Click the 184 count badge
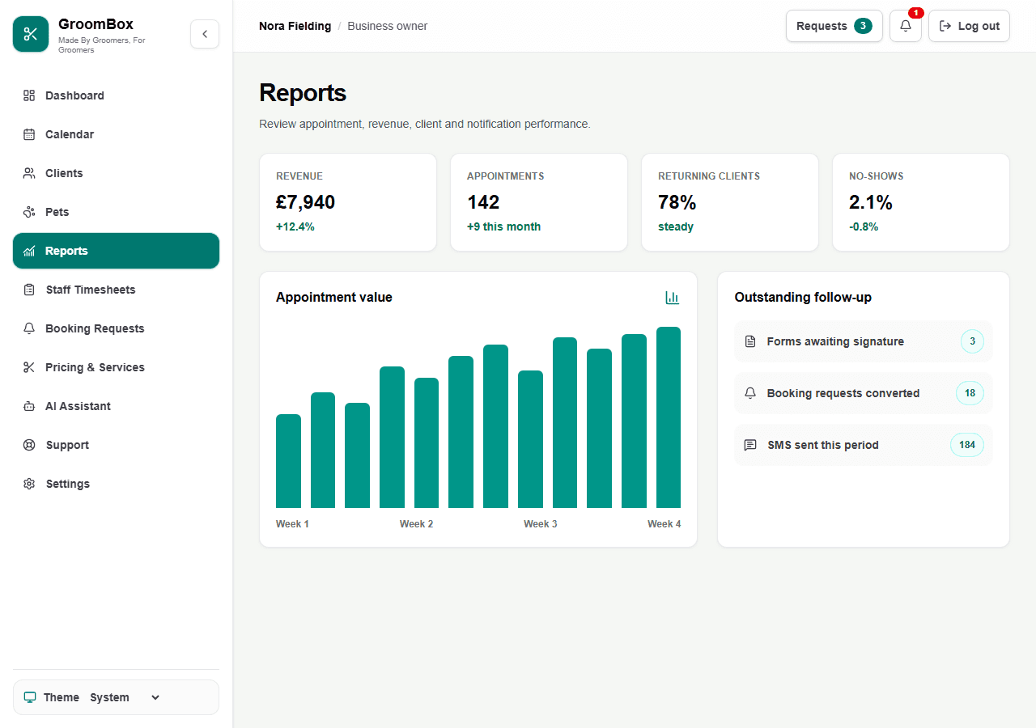 [x=967, y=445]
